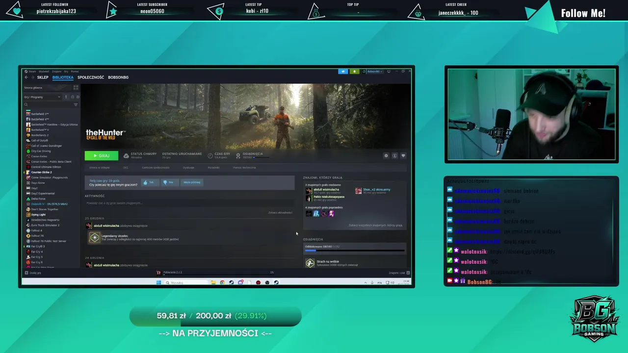Open the Pomoc techniczna game tab

point(244,168)
